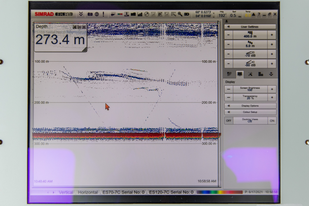Open the -50 dB gain setting
The width and height of the screenshot is (309, 206).
[250, 64]
